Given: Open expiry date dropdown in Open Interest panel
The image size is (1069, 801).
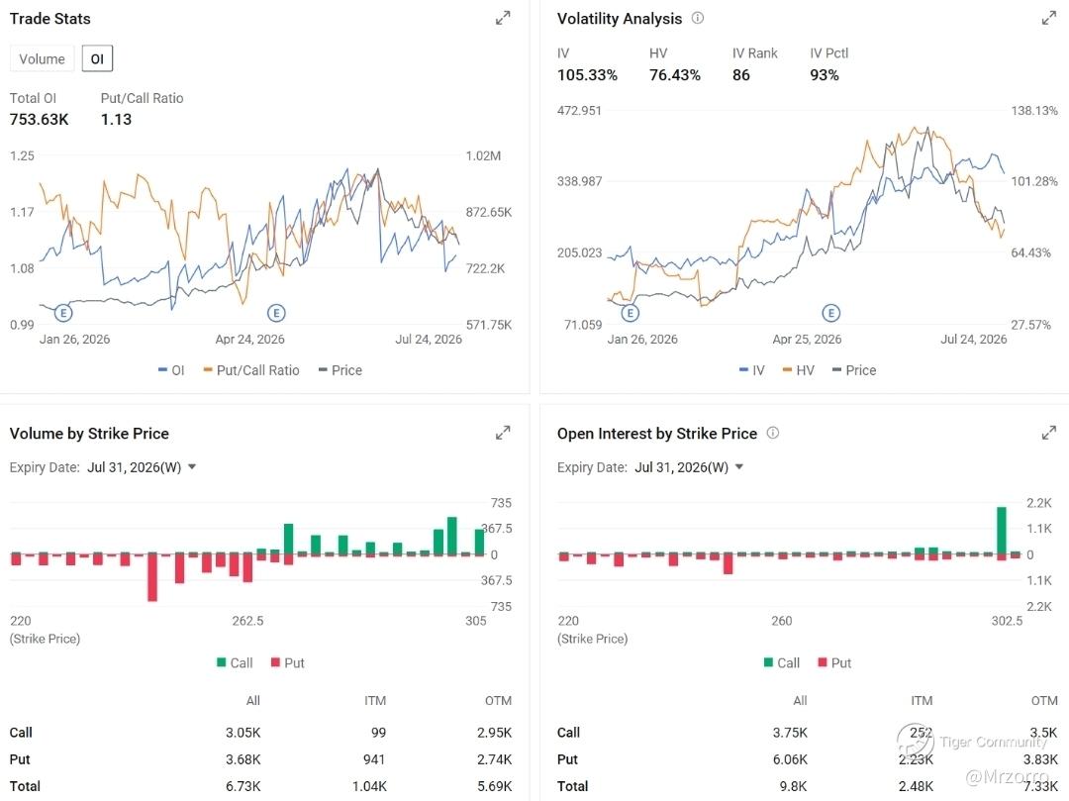Looking at the screenshot, I should [x=689, y=467].
